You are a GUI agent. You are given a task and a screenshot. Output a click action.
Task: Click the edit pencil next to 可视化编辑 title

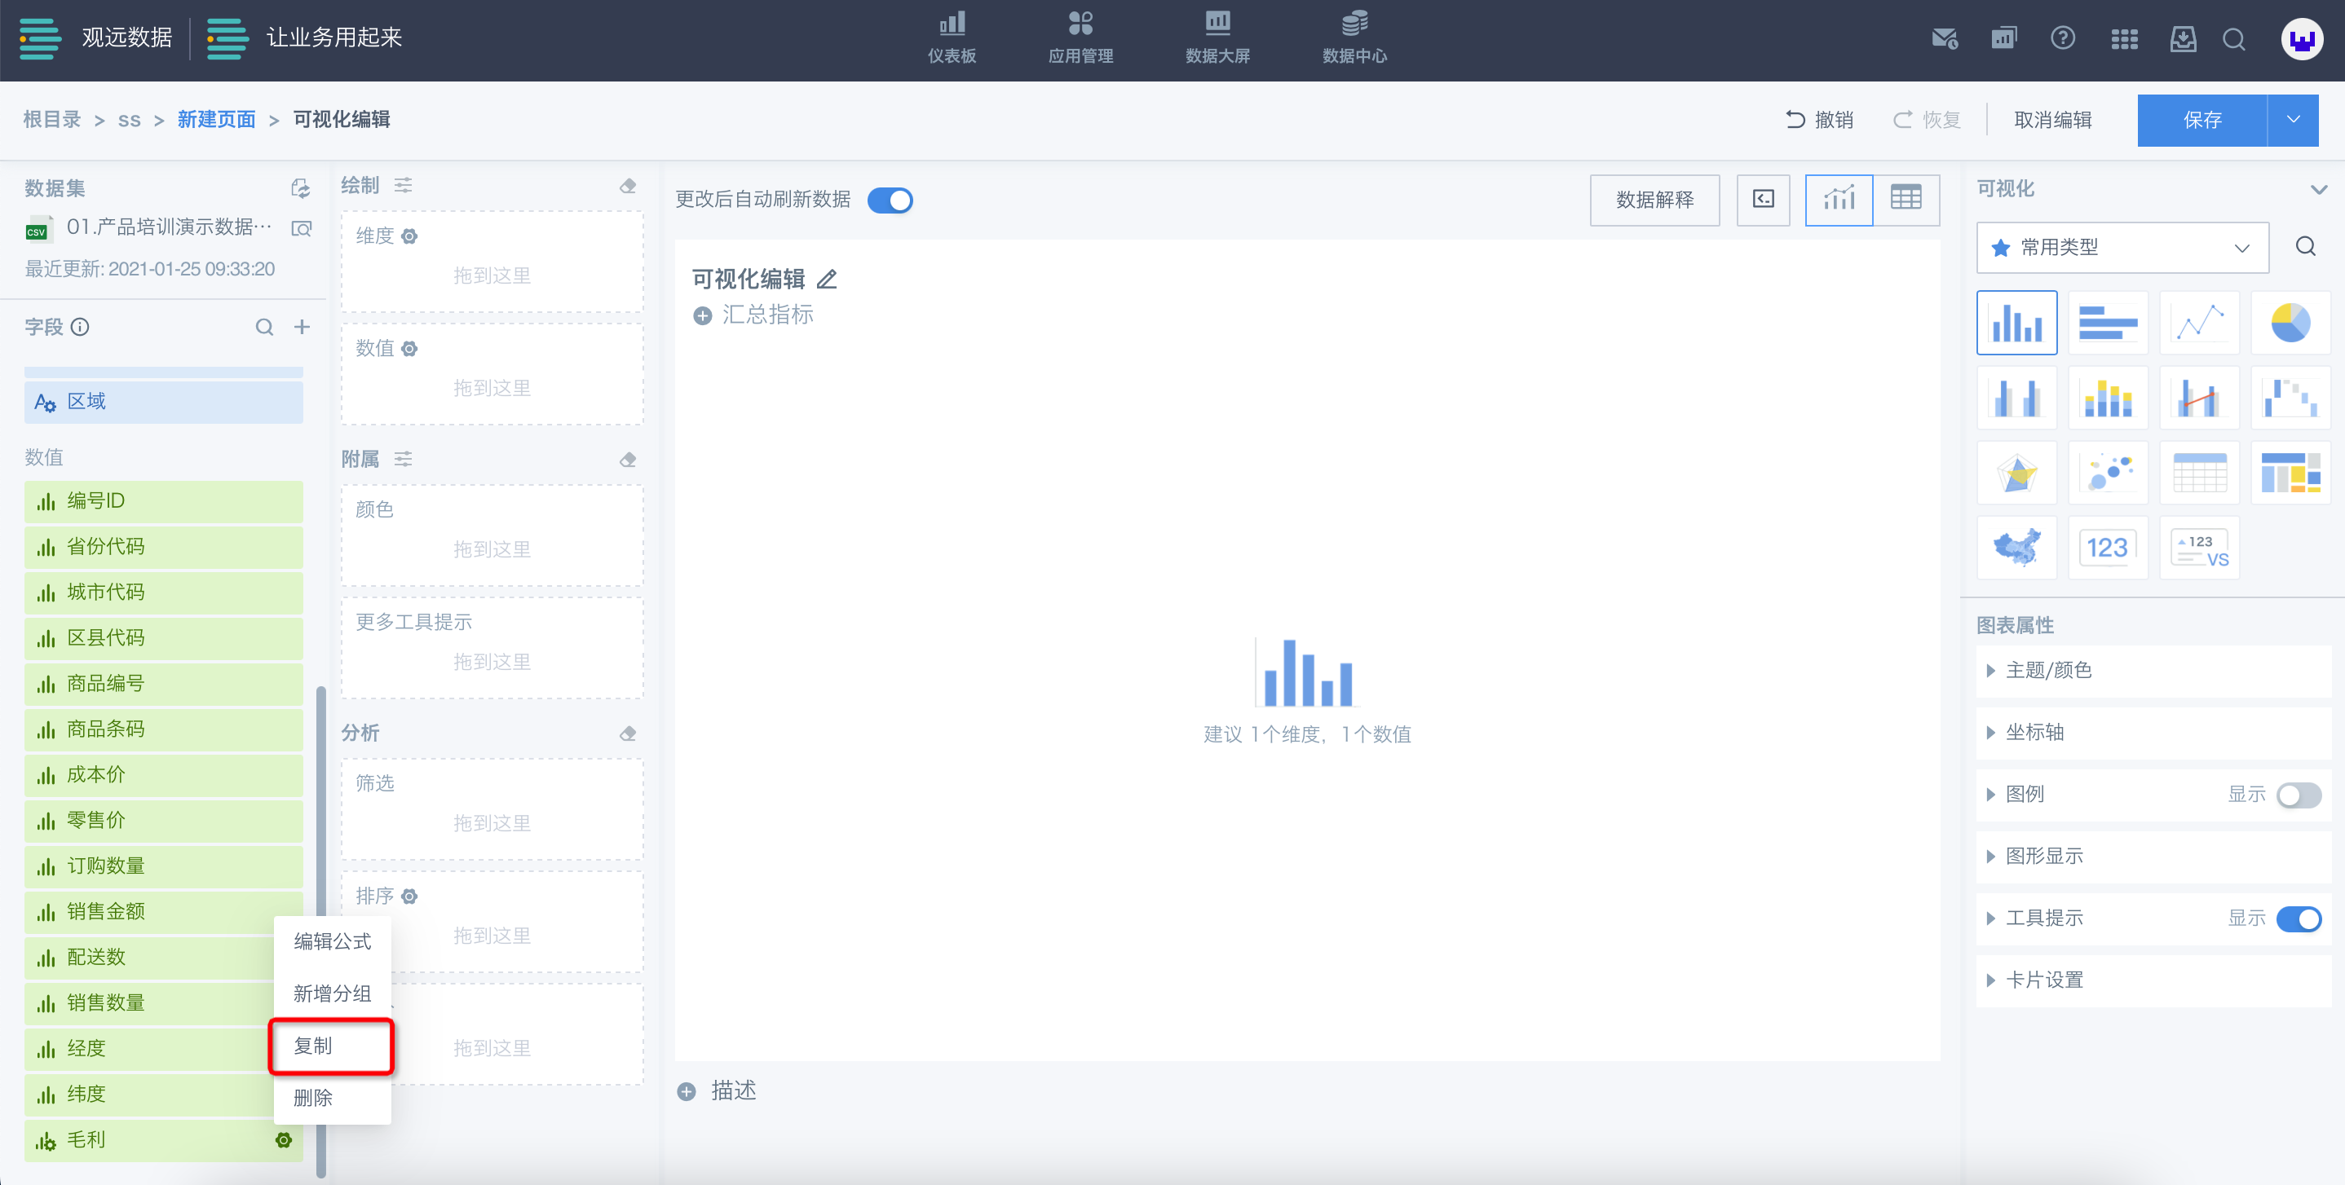(827, 280)
